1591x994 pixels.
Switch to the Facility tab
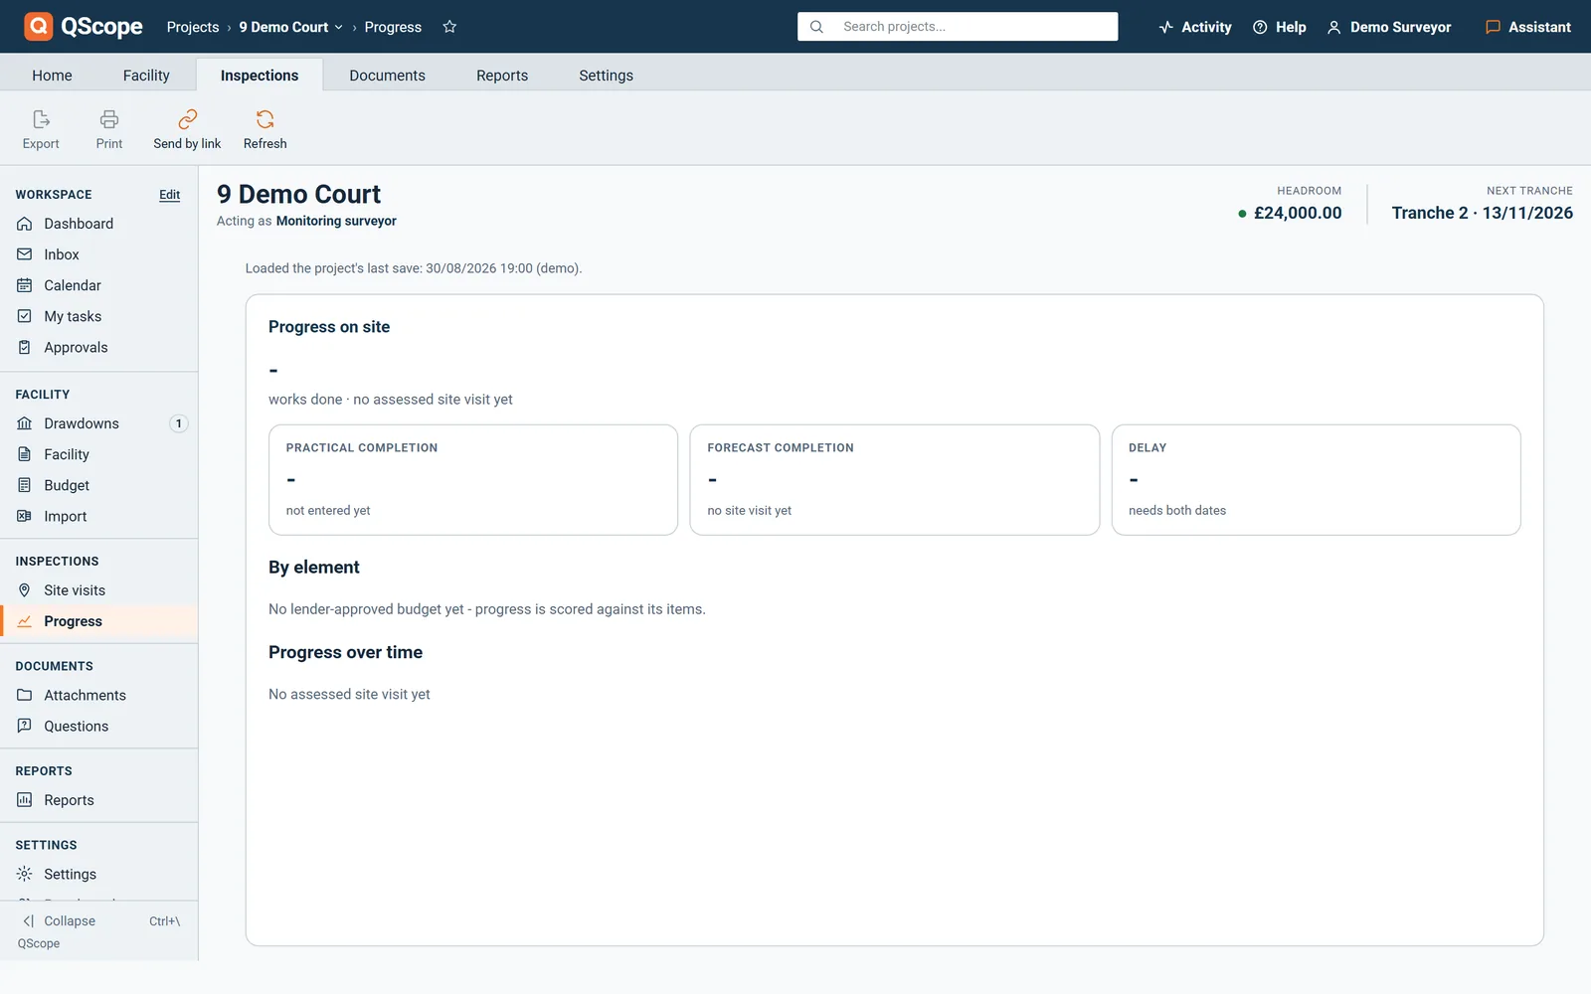point(146,76)
